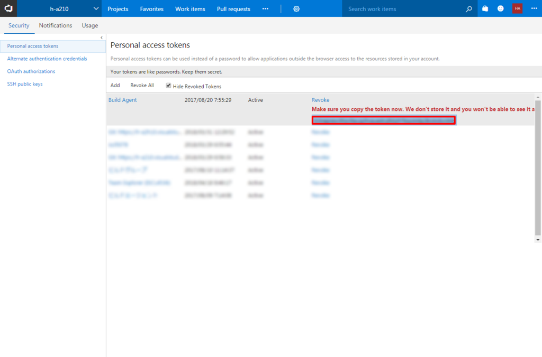The height and width of the screenshot is (357, 542).
Task: Open OAuth authorizations
Action: 31,71
